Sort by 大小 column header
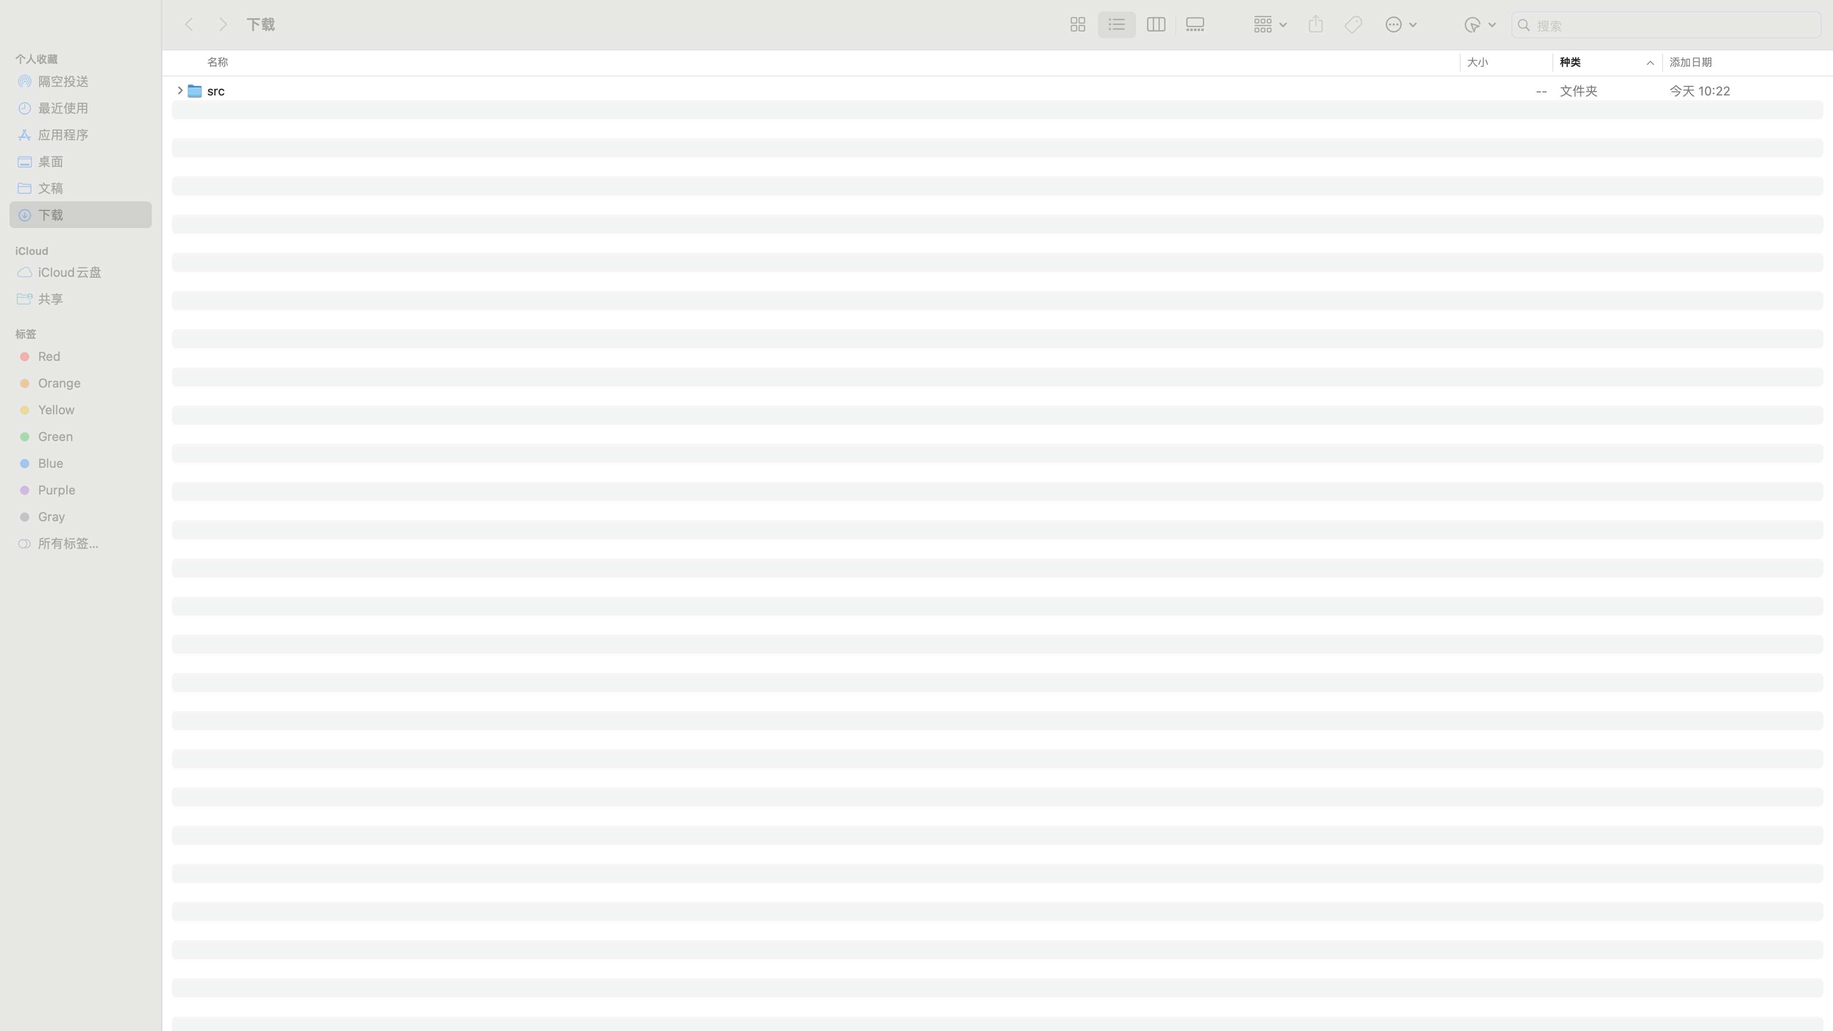This screenshot has height=1031, width=1833. click(1477, 62)
